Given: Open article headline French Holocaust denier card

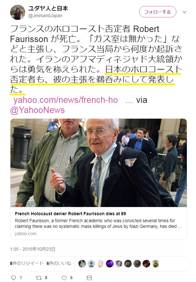Looking at the screenshot, I should coord(70,214).
